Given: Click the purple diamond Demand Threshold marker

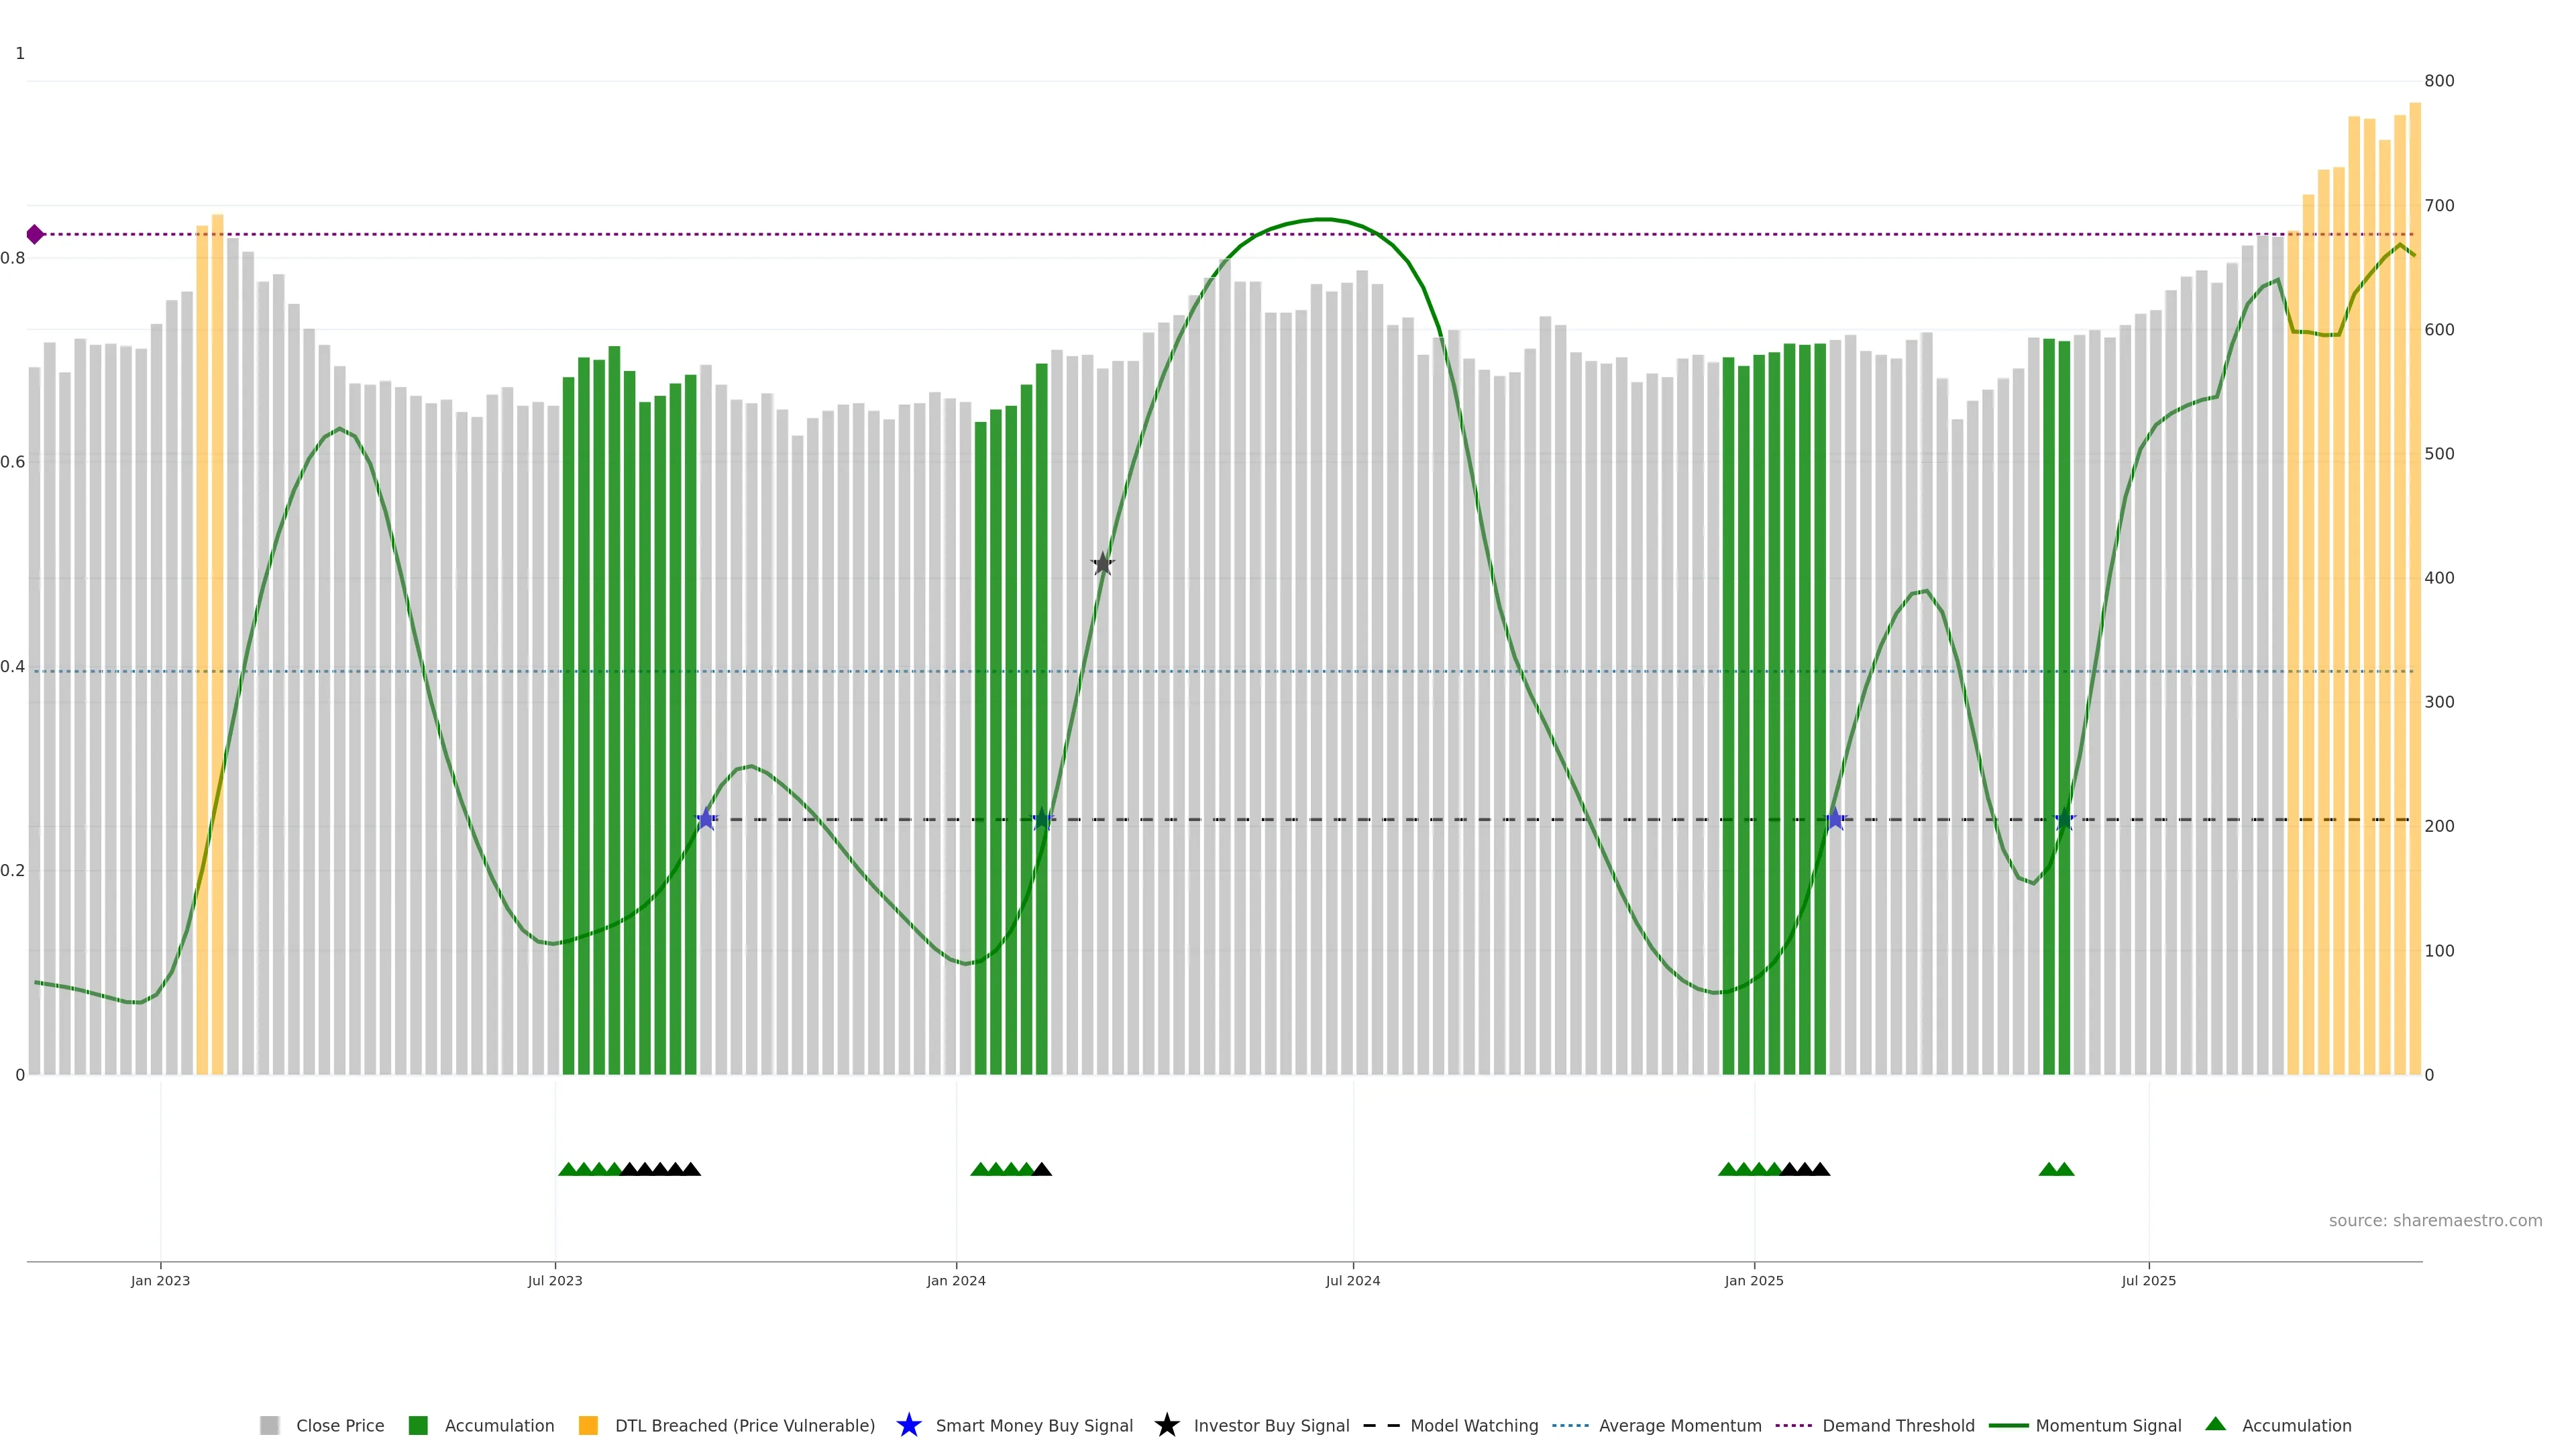Looking at the screenshot, I should [35, 235].
